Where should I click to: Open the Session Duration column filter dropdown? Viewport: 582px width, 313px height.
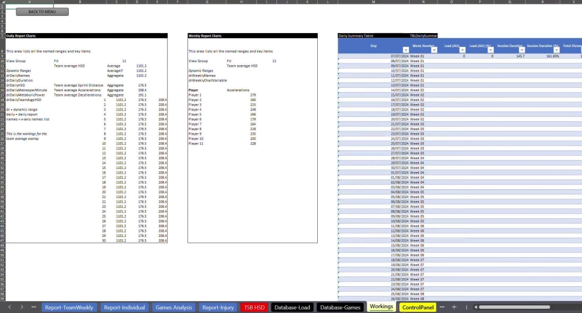coord(522,50)
